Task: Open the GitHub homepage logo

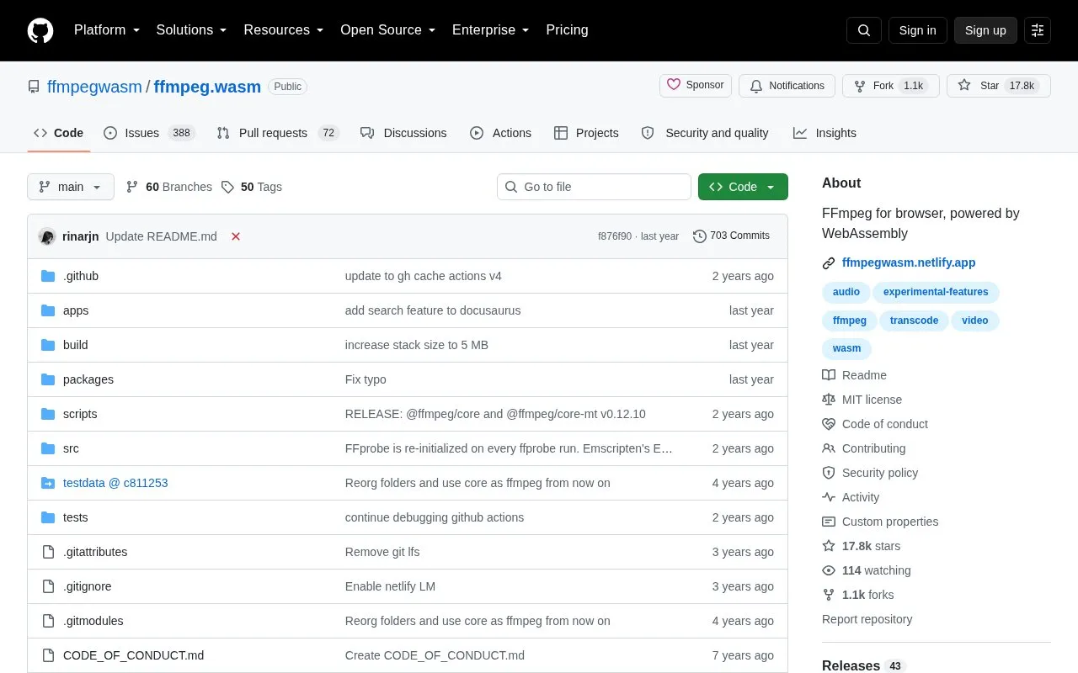Action: (40, 30)
